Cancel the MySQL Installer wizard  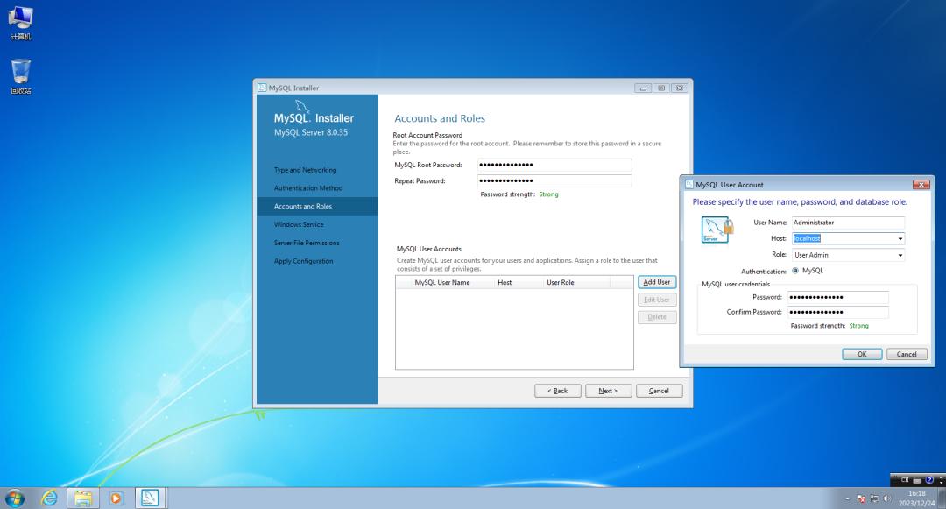coord(659,391)
